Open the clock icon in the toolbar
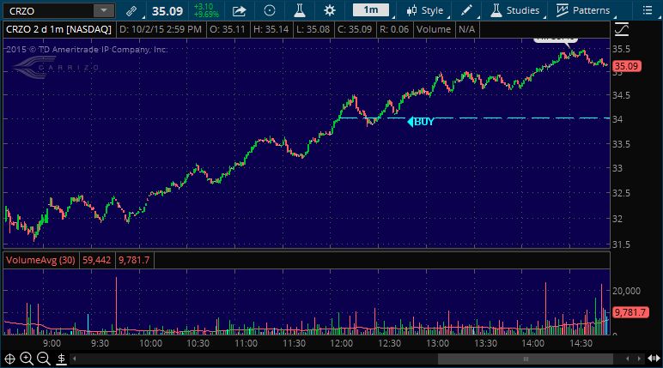Image resolution: width=663 pixels, height=368 pixels. 270,11
